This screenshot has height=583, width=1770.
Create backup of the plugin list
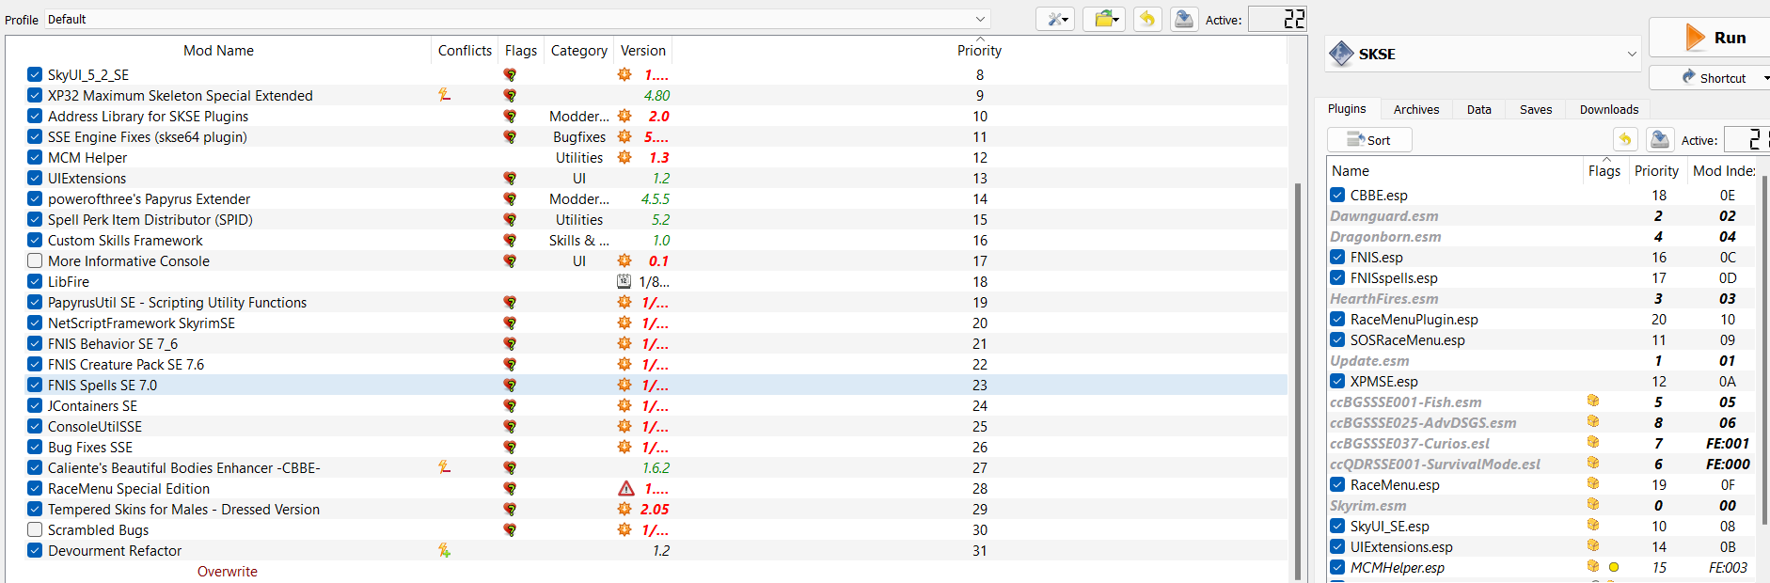(x=1660, y=139)
